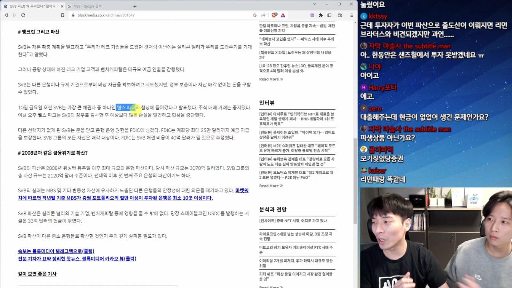Screen dimensions: 512x288
Task: Open the 한컴 아로와나 코인 article link
Action: coord(297,28)
